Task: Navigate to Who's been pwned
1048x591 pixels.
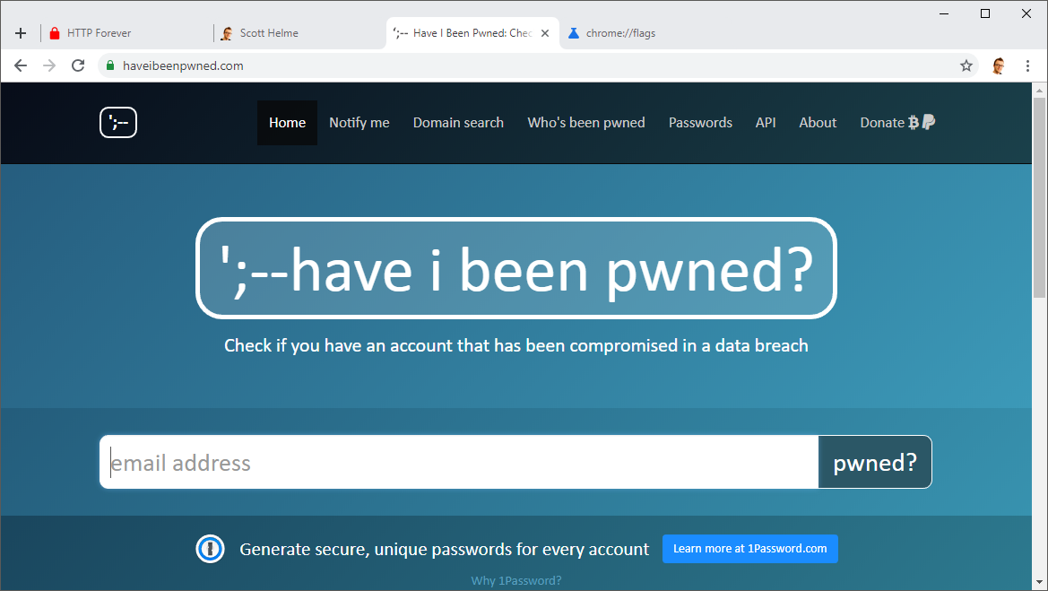Action: coord(586,122)
